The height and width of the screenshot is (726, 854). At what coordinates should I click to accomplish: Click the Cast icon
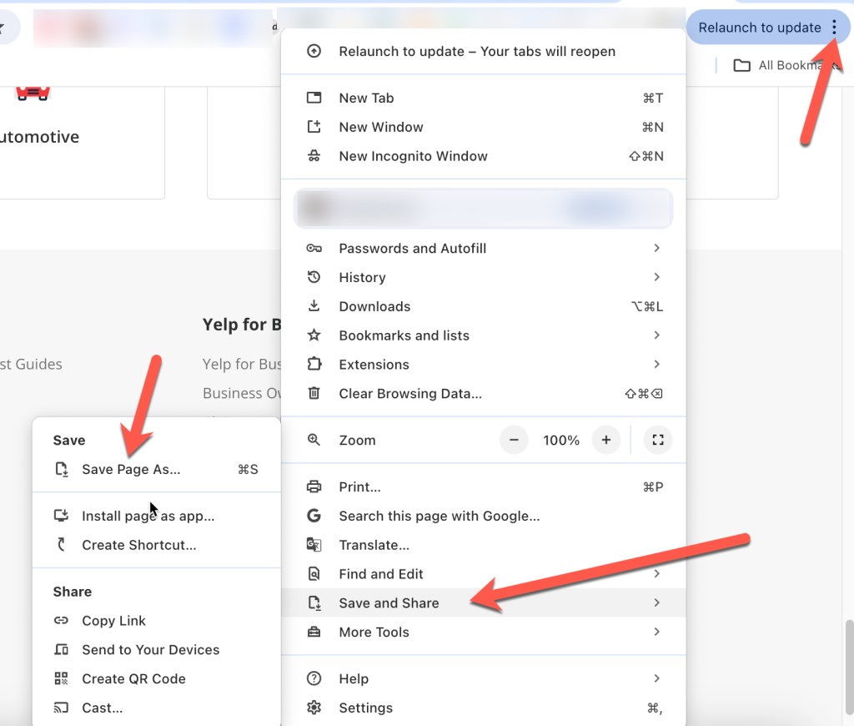tap(63, 708)
